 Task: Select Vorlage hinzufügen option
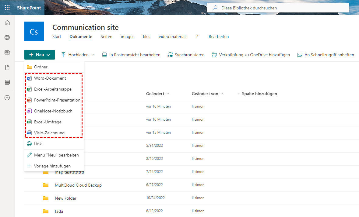click(x=54, y=166)
